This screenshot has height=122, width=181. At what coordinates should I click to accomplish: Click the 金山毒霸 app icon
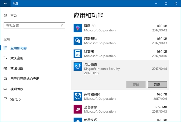78,66
